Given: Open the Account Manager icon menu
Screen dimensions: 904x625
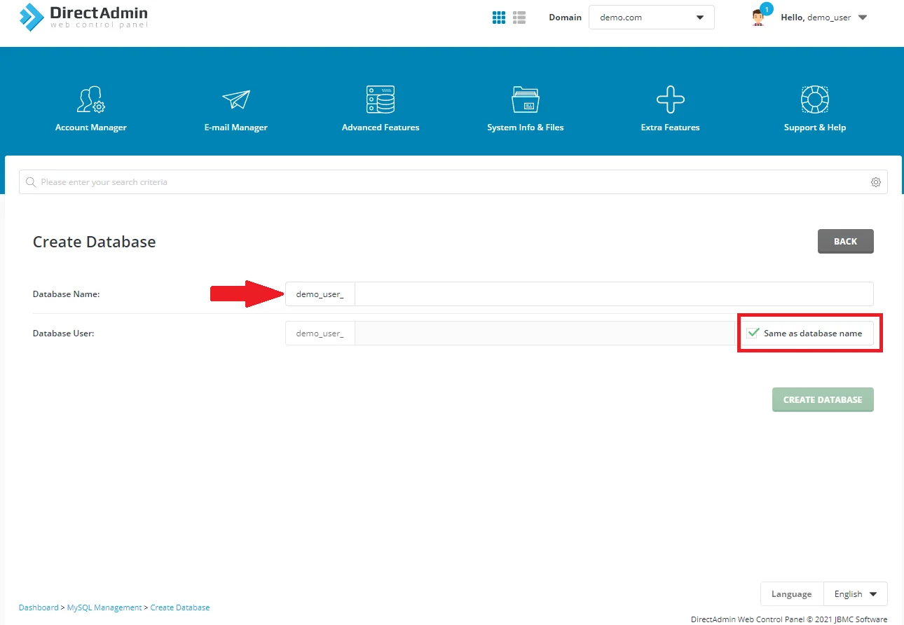Looking at the screenshot, I should (90, 100).
